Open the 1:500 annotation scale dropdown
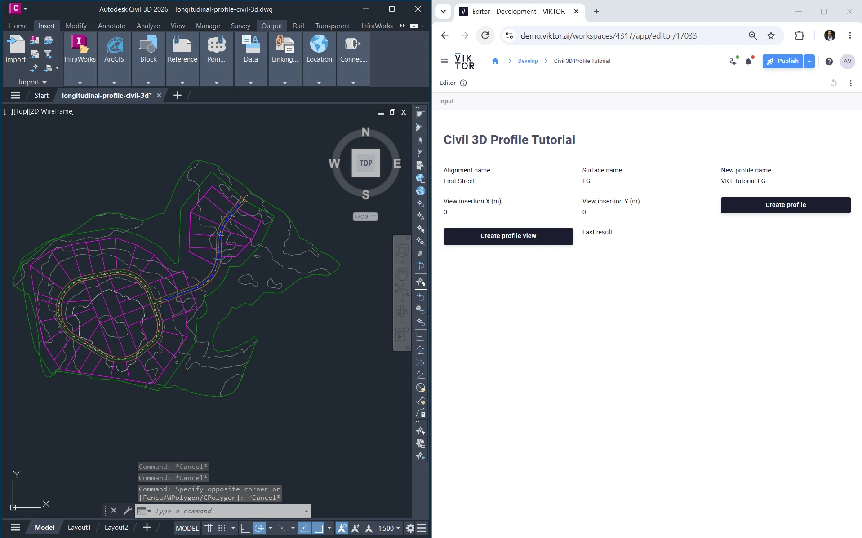 pyautogui.click(x=389, y=528)
